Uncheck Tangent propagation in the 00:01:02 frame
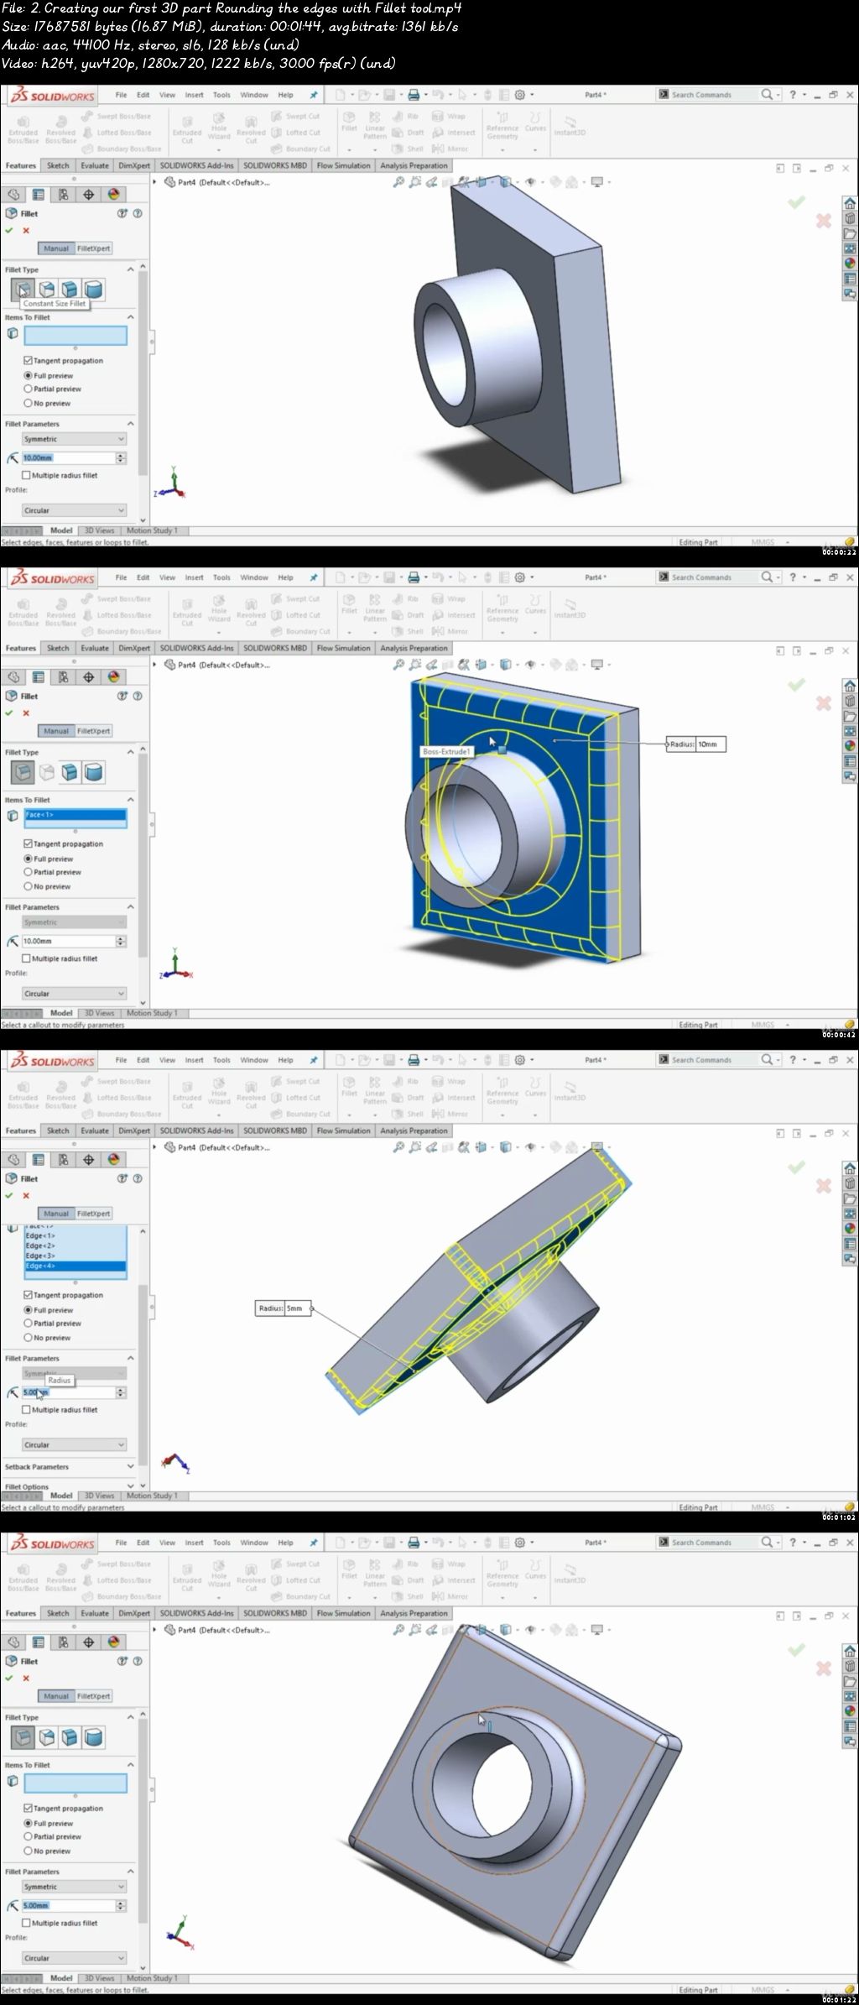 pos(28,1295)
